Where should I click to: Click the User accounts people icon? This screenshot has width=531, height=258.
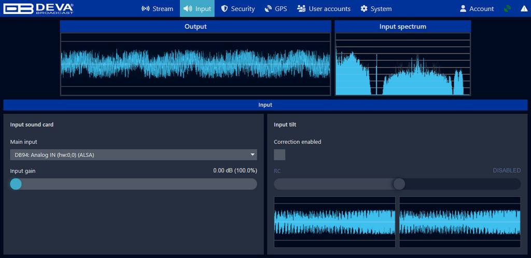coord(301,9)
